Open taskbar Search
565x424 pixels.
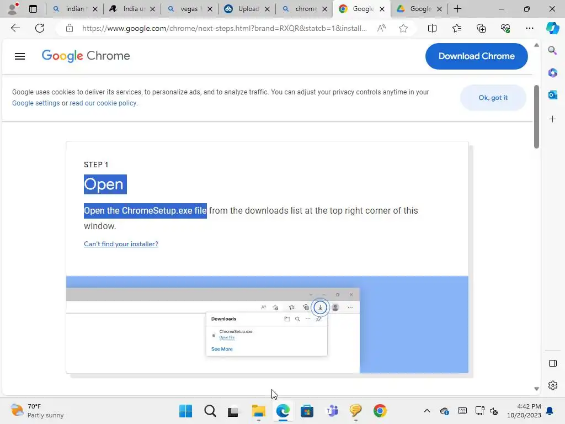(210, 411)
